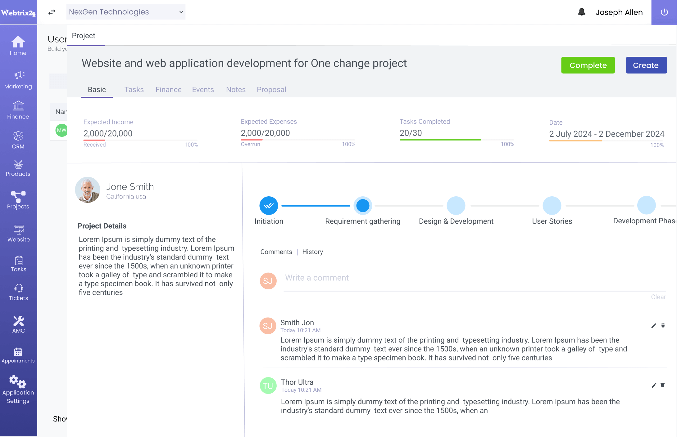Switch to Tasks tab

pyautogui.click(x=134, y=90)
